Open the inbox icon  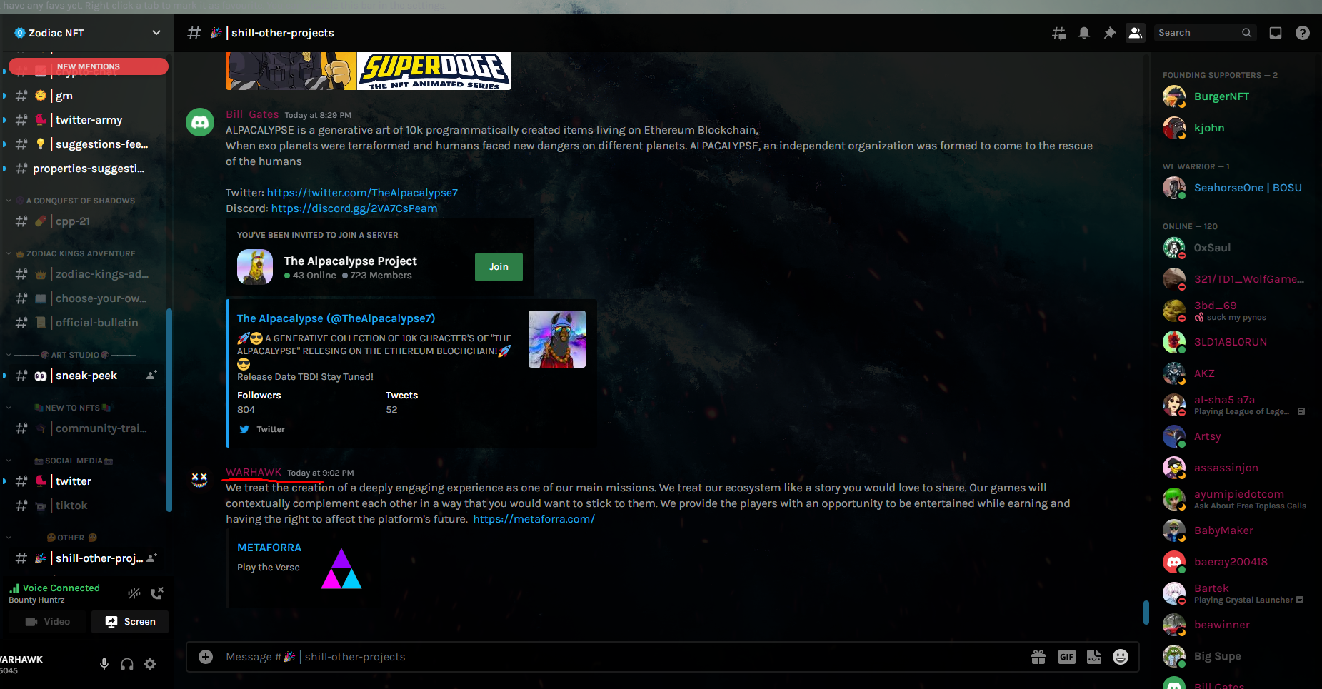point(1276,33)
